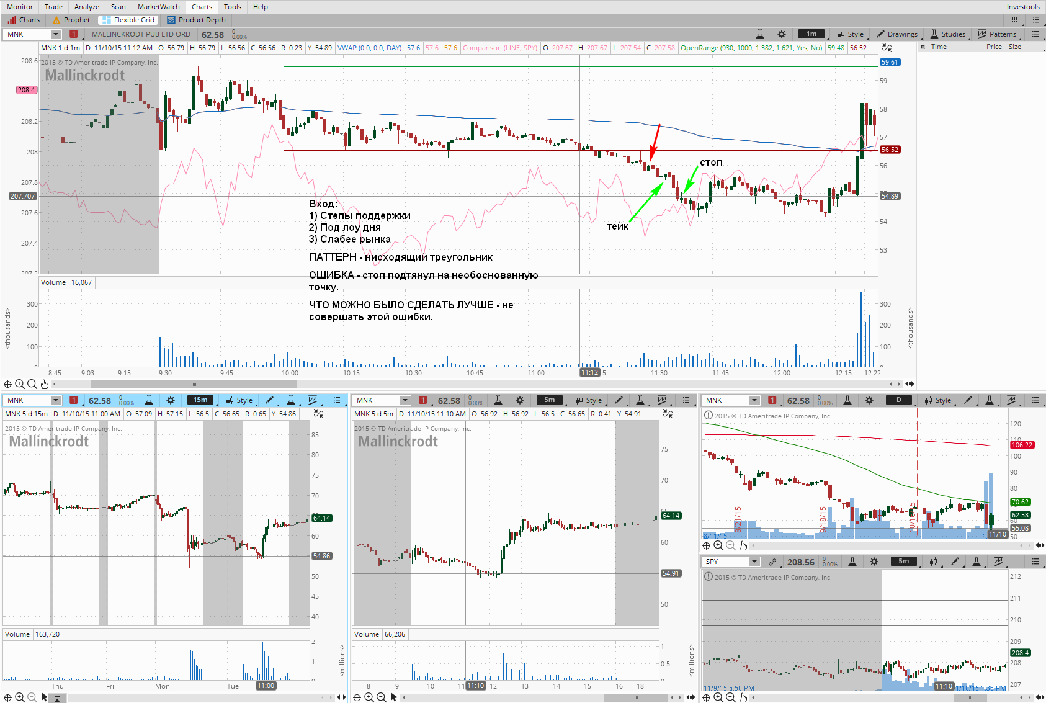1046x703 pixels.
Task: Open settings gear in SPY chart
Action: pos(874,562)
